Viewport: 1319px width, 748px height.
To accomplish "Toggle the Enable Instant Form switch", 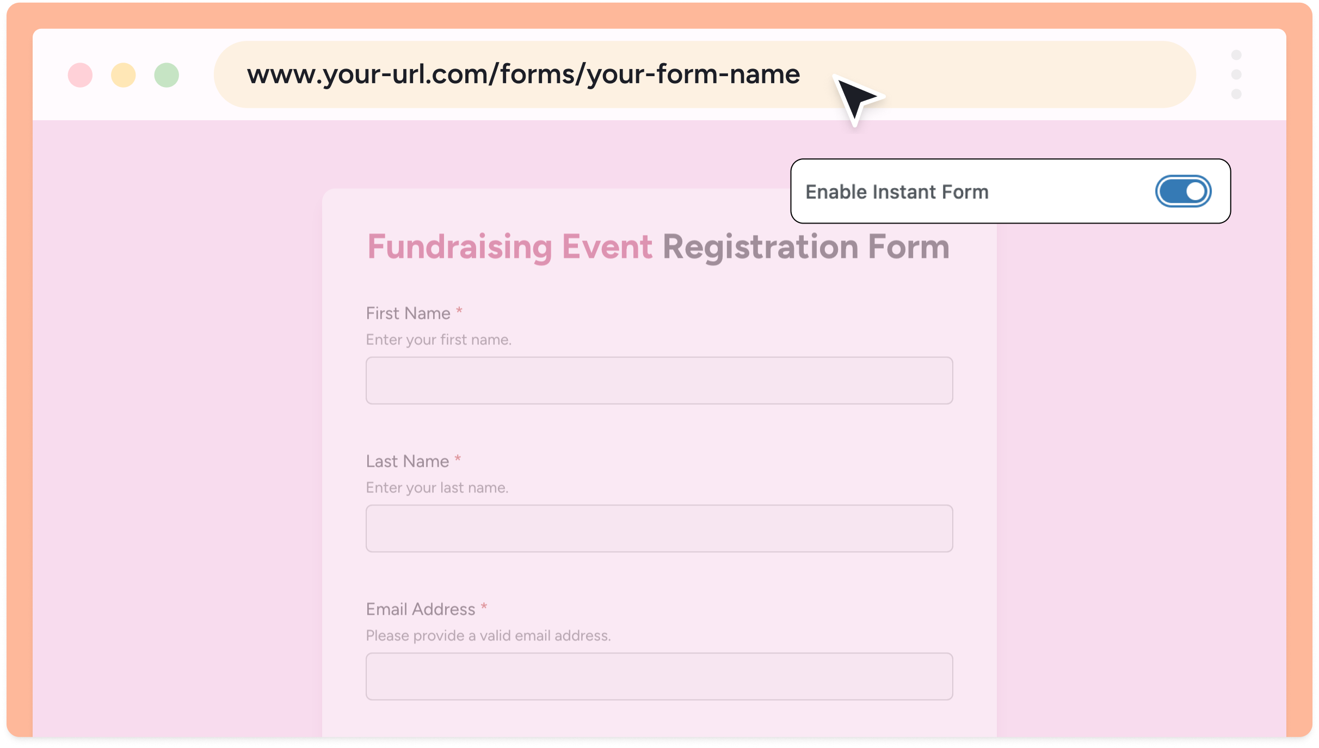I will click(1183, 191).
